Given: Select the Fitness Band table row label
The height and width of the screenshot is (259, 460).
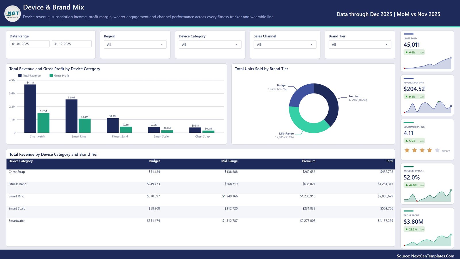Looking at the screenshot, I should click(x=18, y=184).
